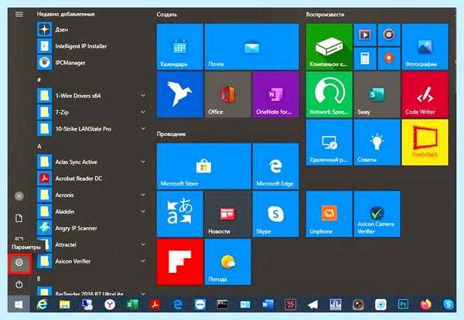Expand the 7-Zip folder chevron
This screenshot has height=320, width=464.
pyautogui.click(x=143, y=112)
